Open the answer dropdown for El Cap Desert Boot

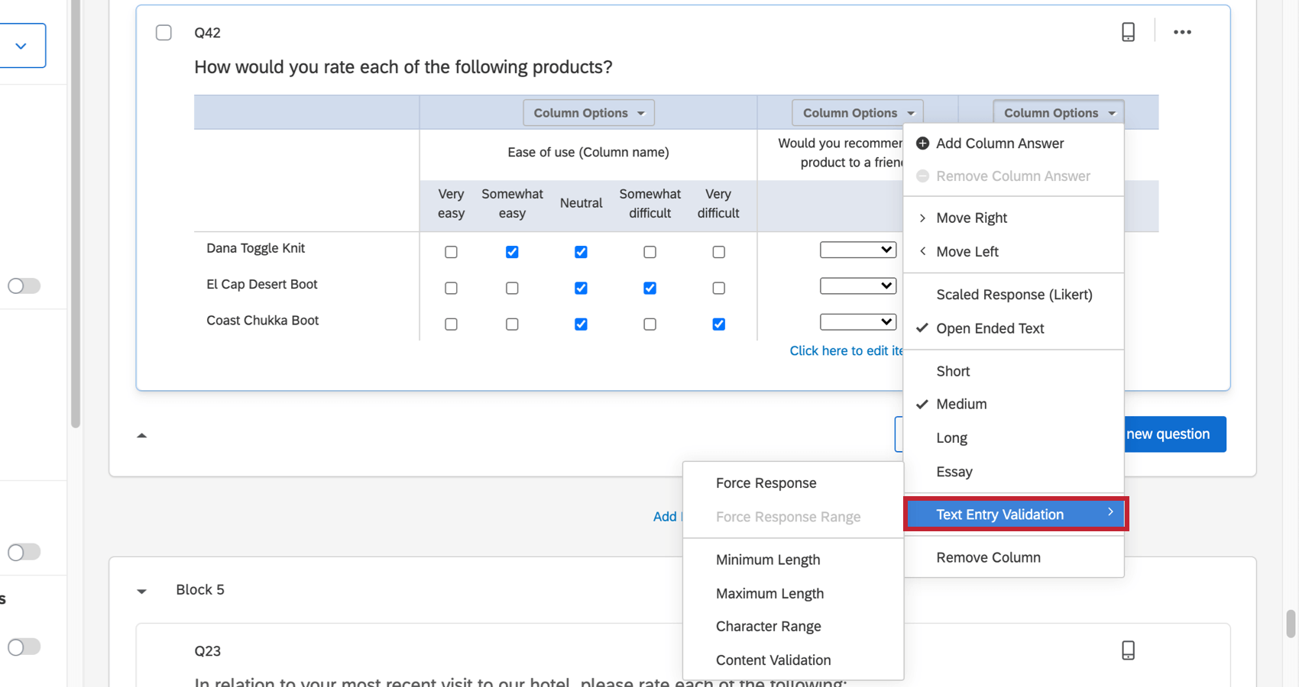pos(857,285)
